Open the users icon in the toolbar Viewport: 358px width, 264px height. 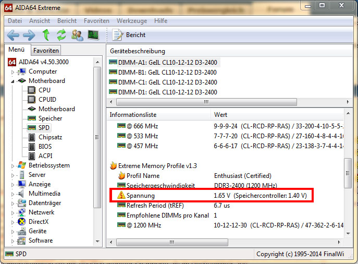[x=78, y=35]
